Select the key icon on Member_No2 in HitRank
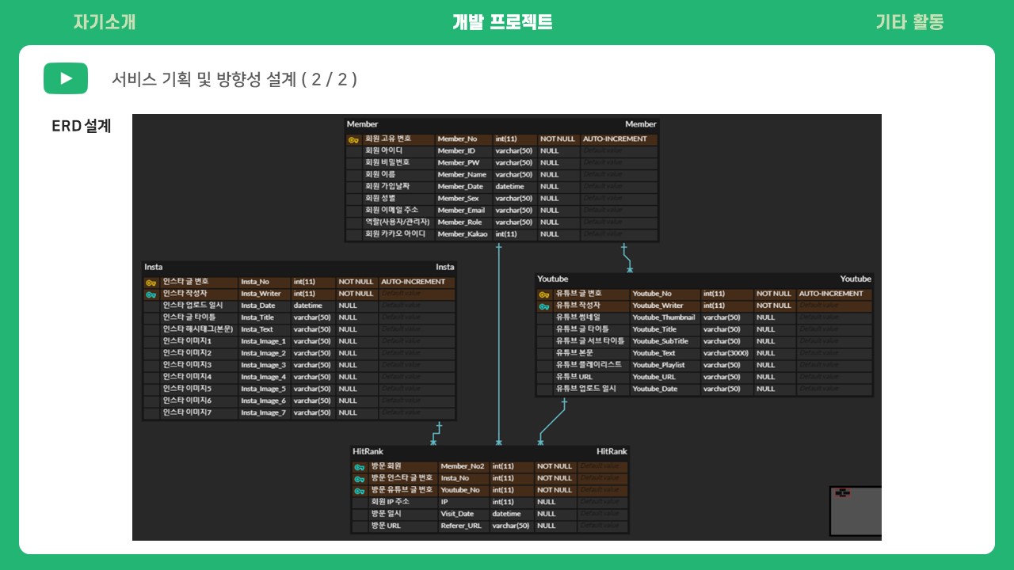Screen dimensions: 1014x570 tap(358, 467)
